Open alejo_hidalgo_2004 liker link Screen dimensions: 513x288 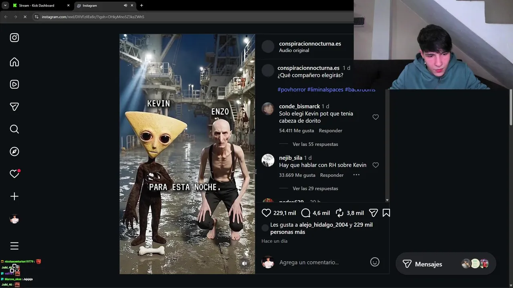[x=324, y=225]
